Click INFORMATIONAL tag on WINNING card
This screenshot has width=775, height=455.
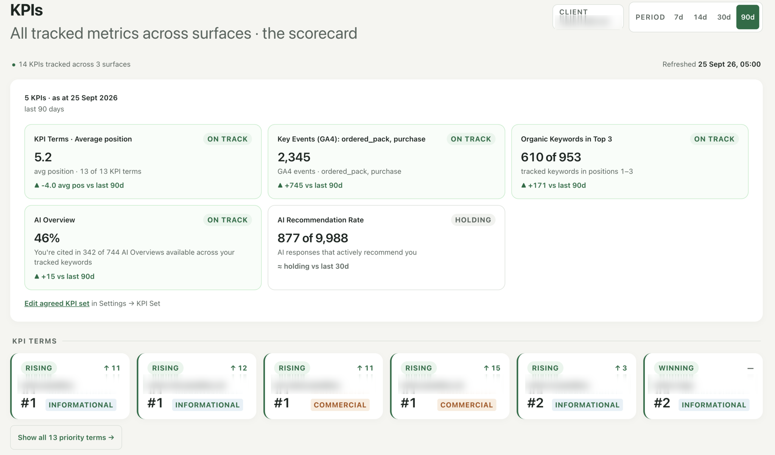714,405
